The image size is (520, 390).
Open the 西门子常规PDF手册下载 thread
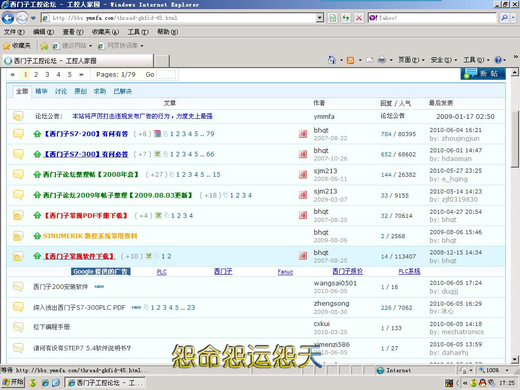point(86,215)
